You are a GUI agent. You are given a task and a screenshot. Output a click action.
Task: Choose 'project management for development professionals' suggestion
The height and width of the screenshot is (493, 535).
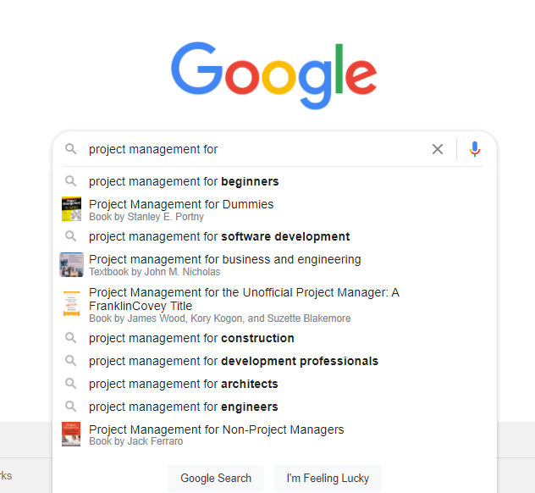coord(234,361)
